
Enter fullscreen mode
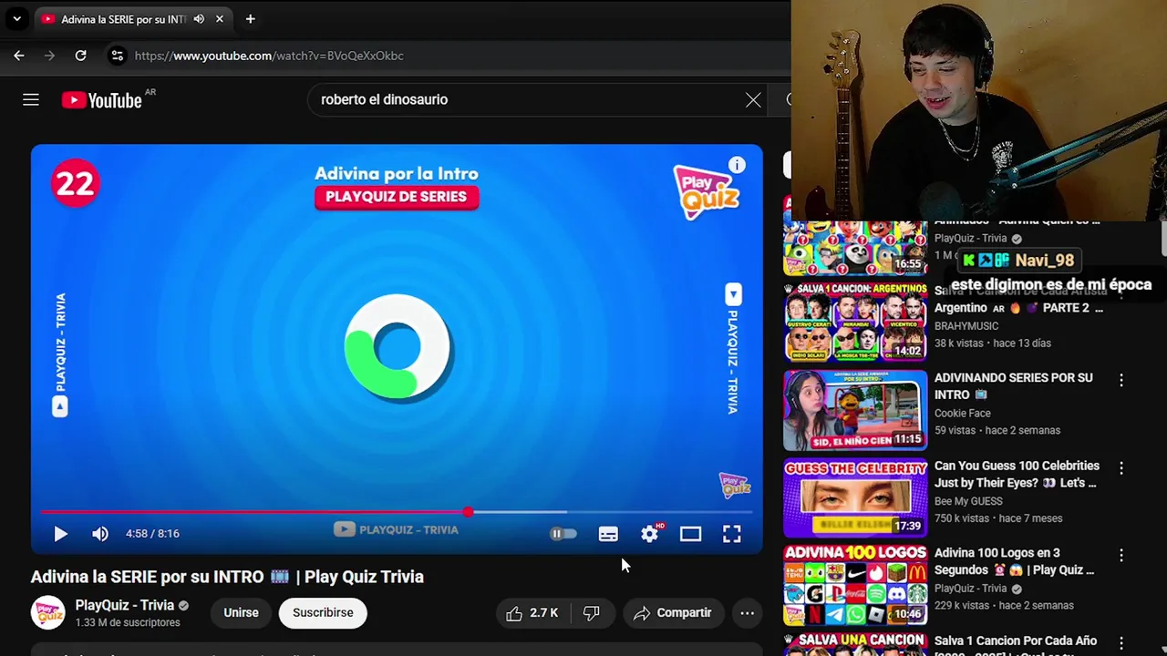[732, 534]
